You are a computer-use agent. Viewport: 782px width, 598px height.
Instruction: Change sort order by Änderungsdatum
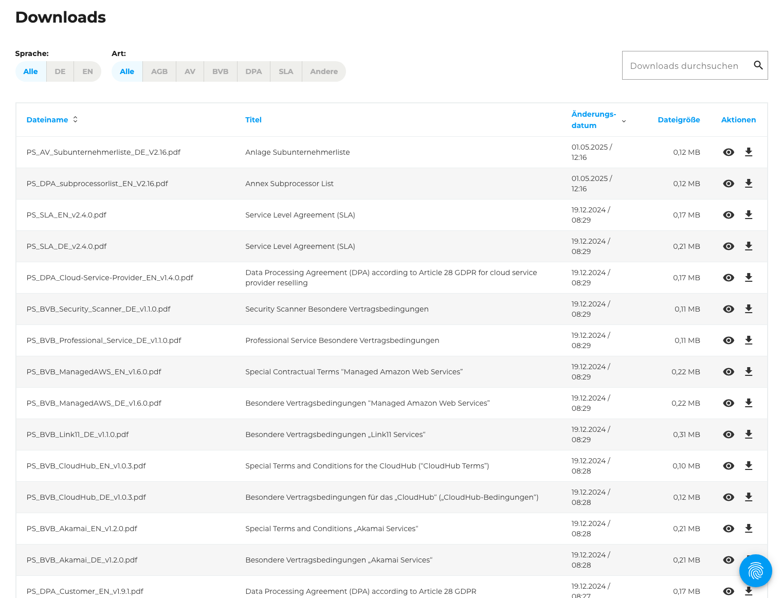coord(624,121)
